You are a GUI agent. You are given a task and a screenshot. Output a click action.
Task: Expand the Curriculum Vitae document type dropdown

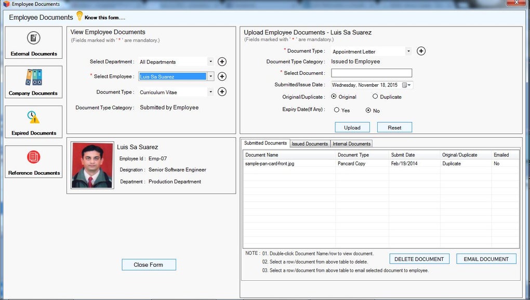(210, 92)
